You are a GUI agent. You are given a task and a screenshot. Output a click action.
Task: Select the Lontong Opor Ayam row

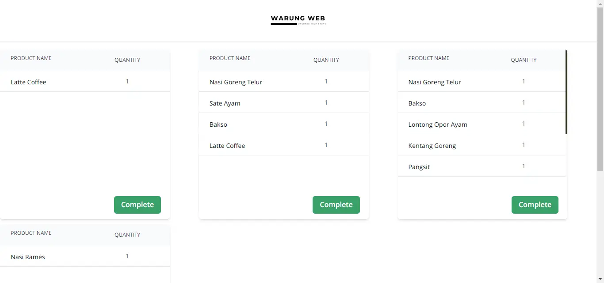tap(482, 124)
